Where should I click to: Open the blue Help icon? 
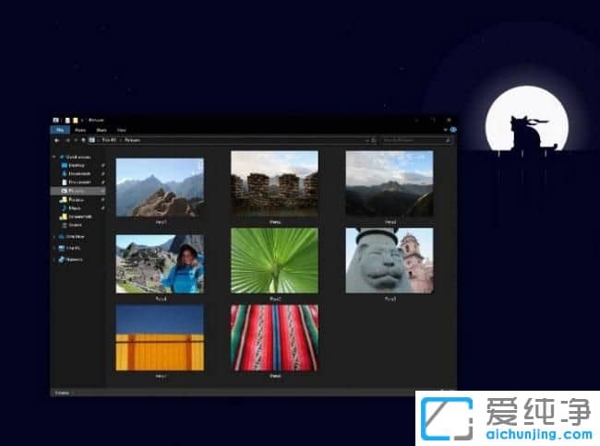click(x=453, y=130)
